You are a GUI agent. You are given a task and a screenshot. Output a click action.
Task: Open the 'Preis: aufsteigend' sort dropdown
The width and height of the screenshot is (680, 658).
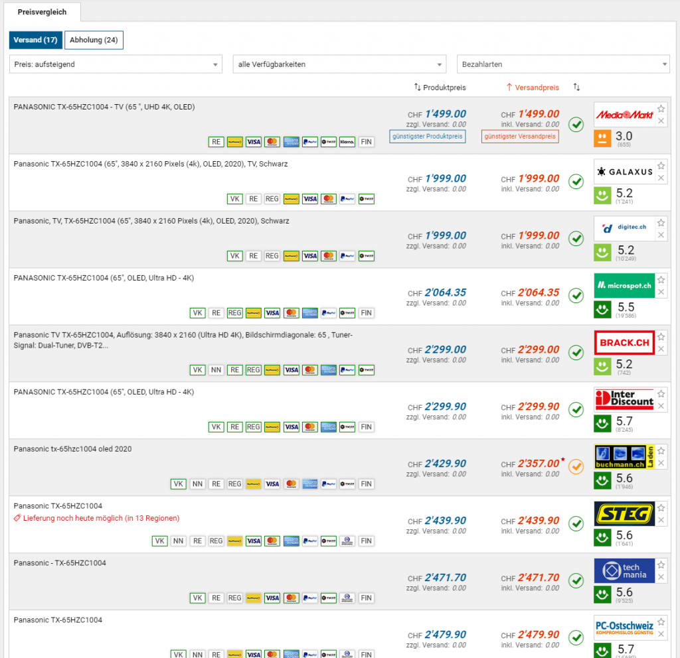click(116, 64)
